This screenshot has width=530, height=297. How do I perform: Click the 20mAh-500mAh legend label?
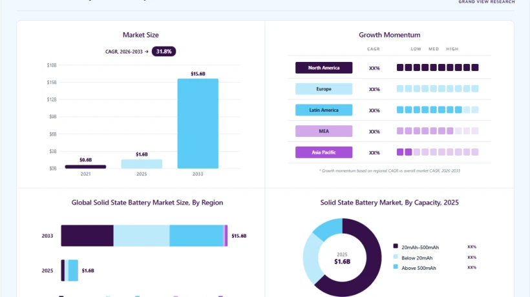click(x=420, y=247)
